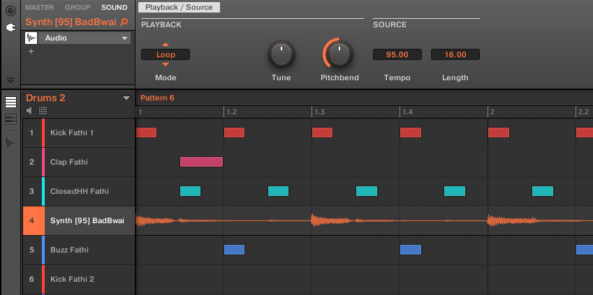Select the Plug-in icon in sidebar
Screen dimensions: 593x295
[10, 28]
